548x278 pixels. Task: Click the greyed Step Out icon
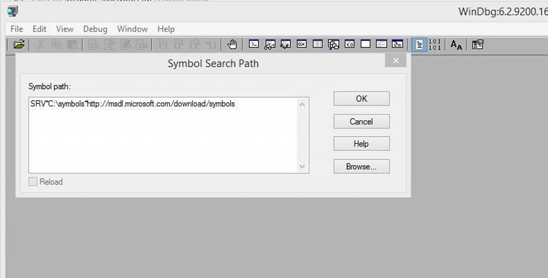coord(195,44)
